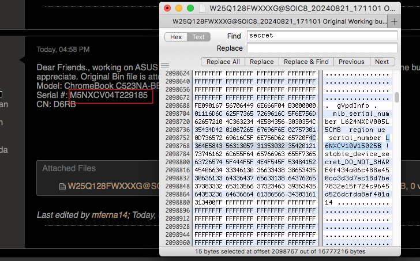Click the 'Model: ChromeBook C523NA' line in the forum post
The width and height of the screenshot is (420, 261).
(97, 86)
